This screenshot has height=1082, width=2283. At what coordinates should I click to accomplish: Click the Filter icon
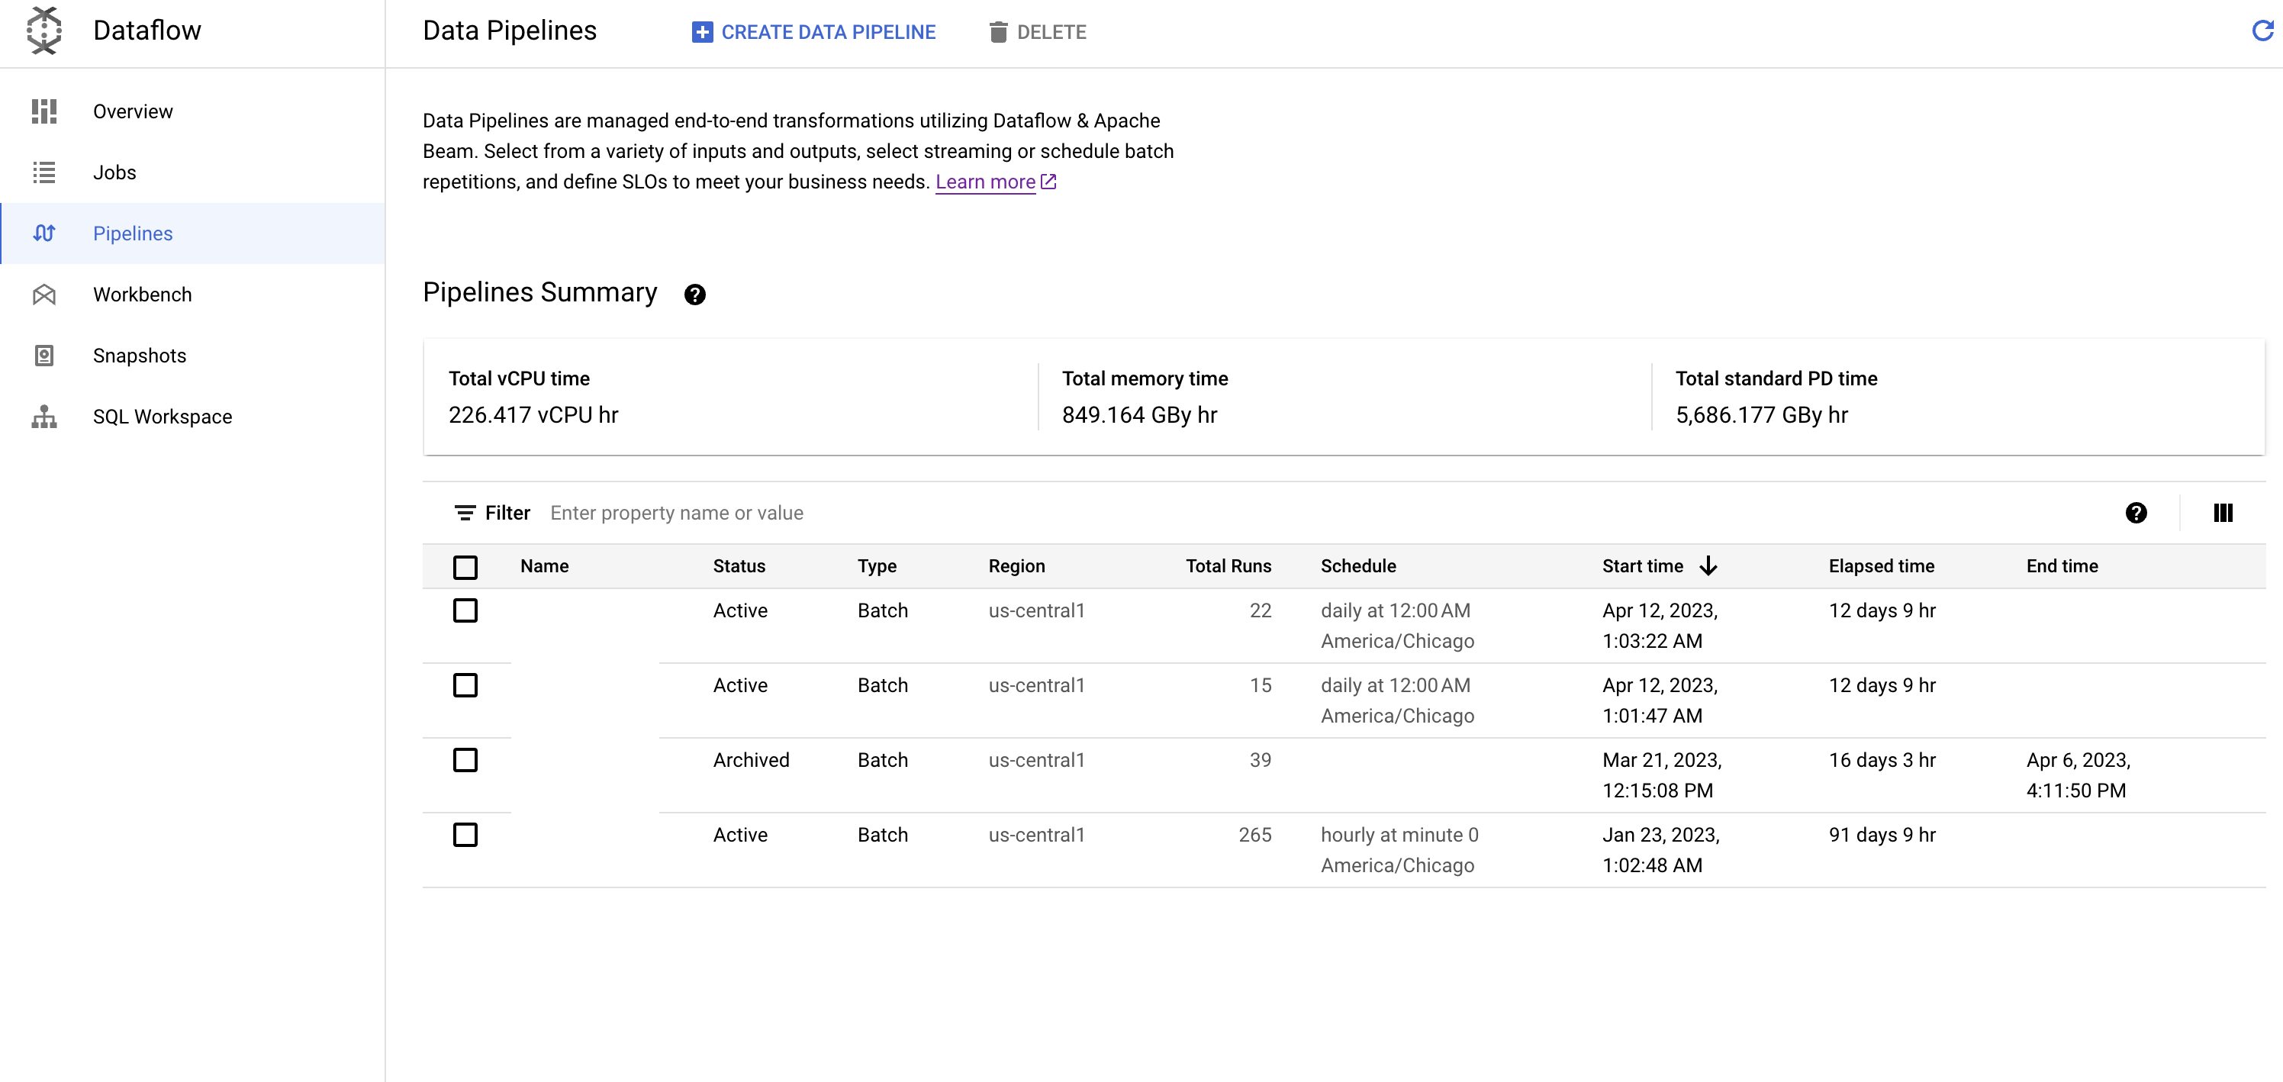click(x=465, y=513)
